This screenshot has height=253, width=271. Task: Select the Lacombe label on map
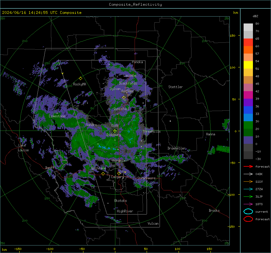[x=130, y=76]
